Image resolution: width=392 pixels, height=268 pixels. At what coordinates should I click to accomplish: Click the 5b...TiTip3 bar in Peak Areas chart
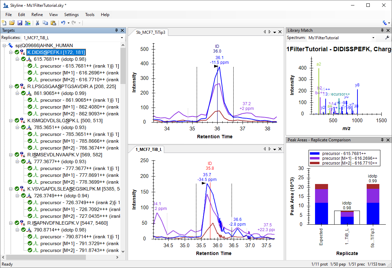(373, 204)
